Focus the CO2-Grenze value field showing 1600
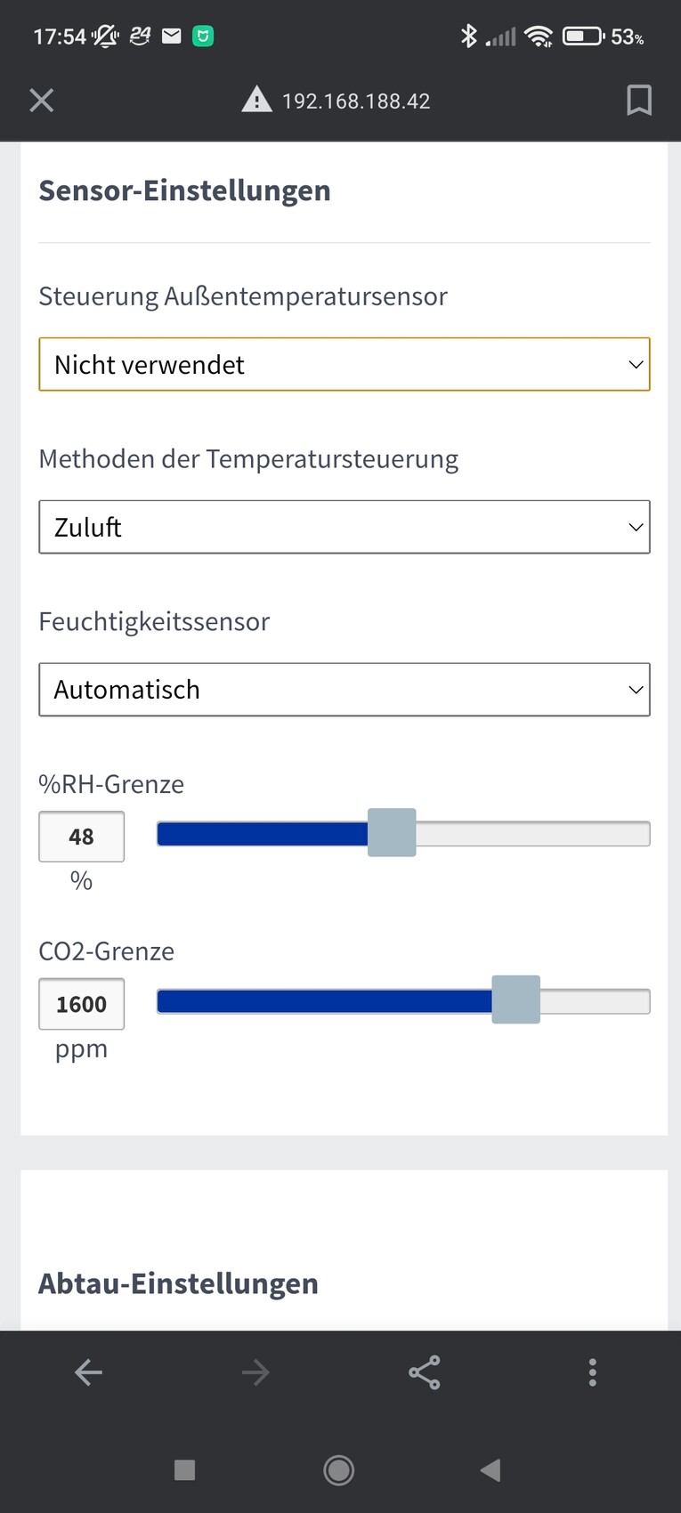The width and height of the screenshot is (681, 1513). [x=81, y=1004]
